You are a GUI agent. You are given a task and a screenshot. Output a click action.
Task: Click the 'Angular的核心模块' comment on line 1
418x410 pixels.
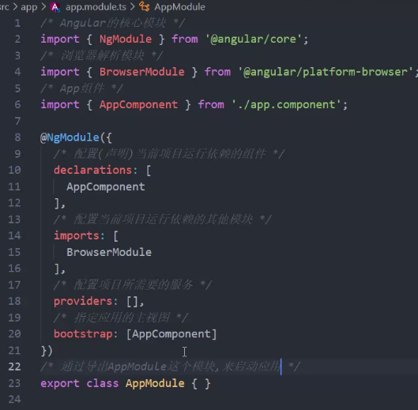click(112, 23)
